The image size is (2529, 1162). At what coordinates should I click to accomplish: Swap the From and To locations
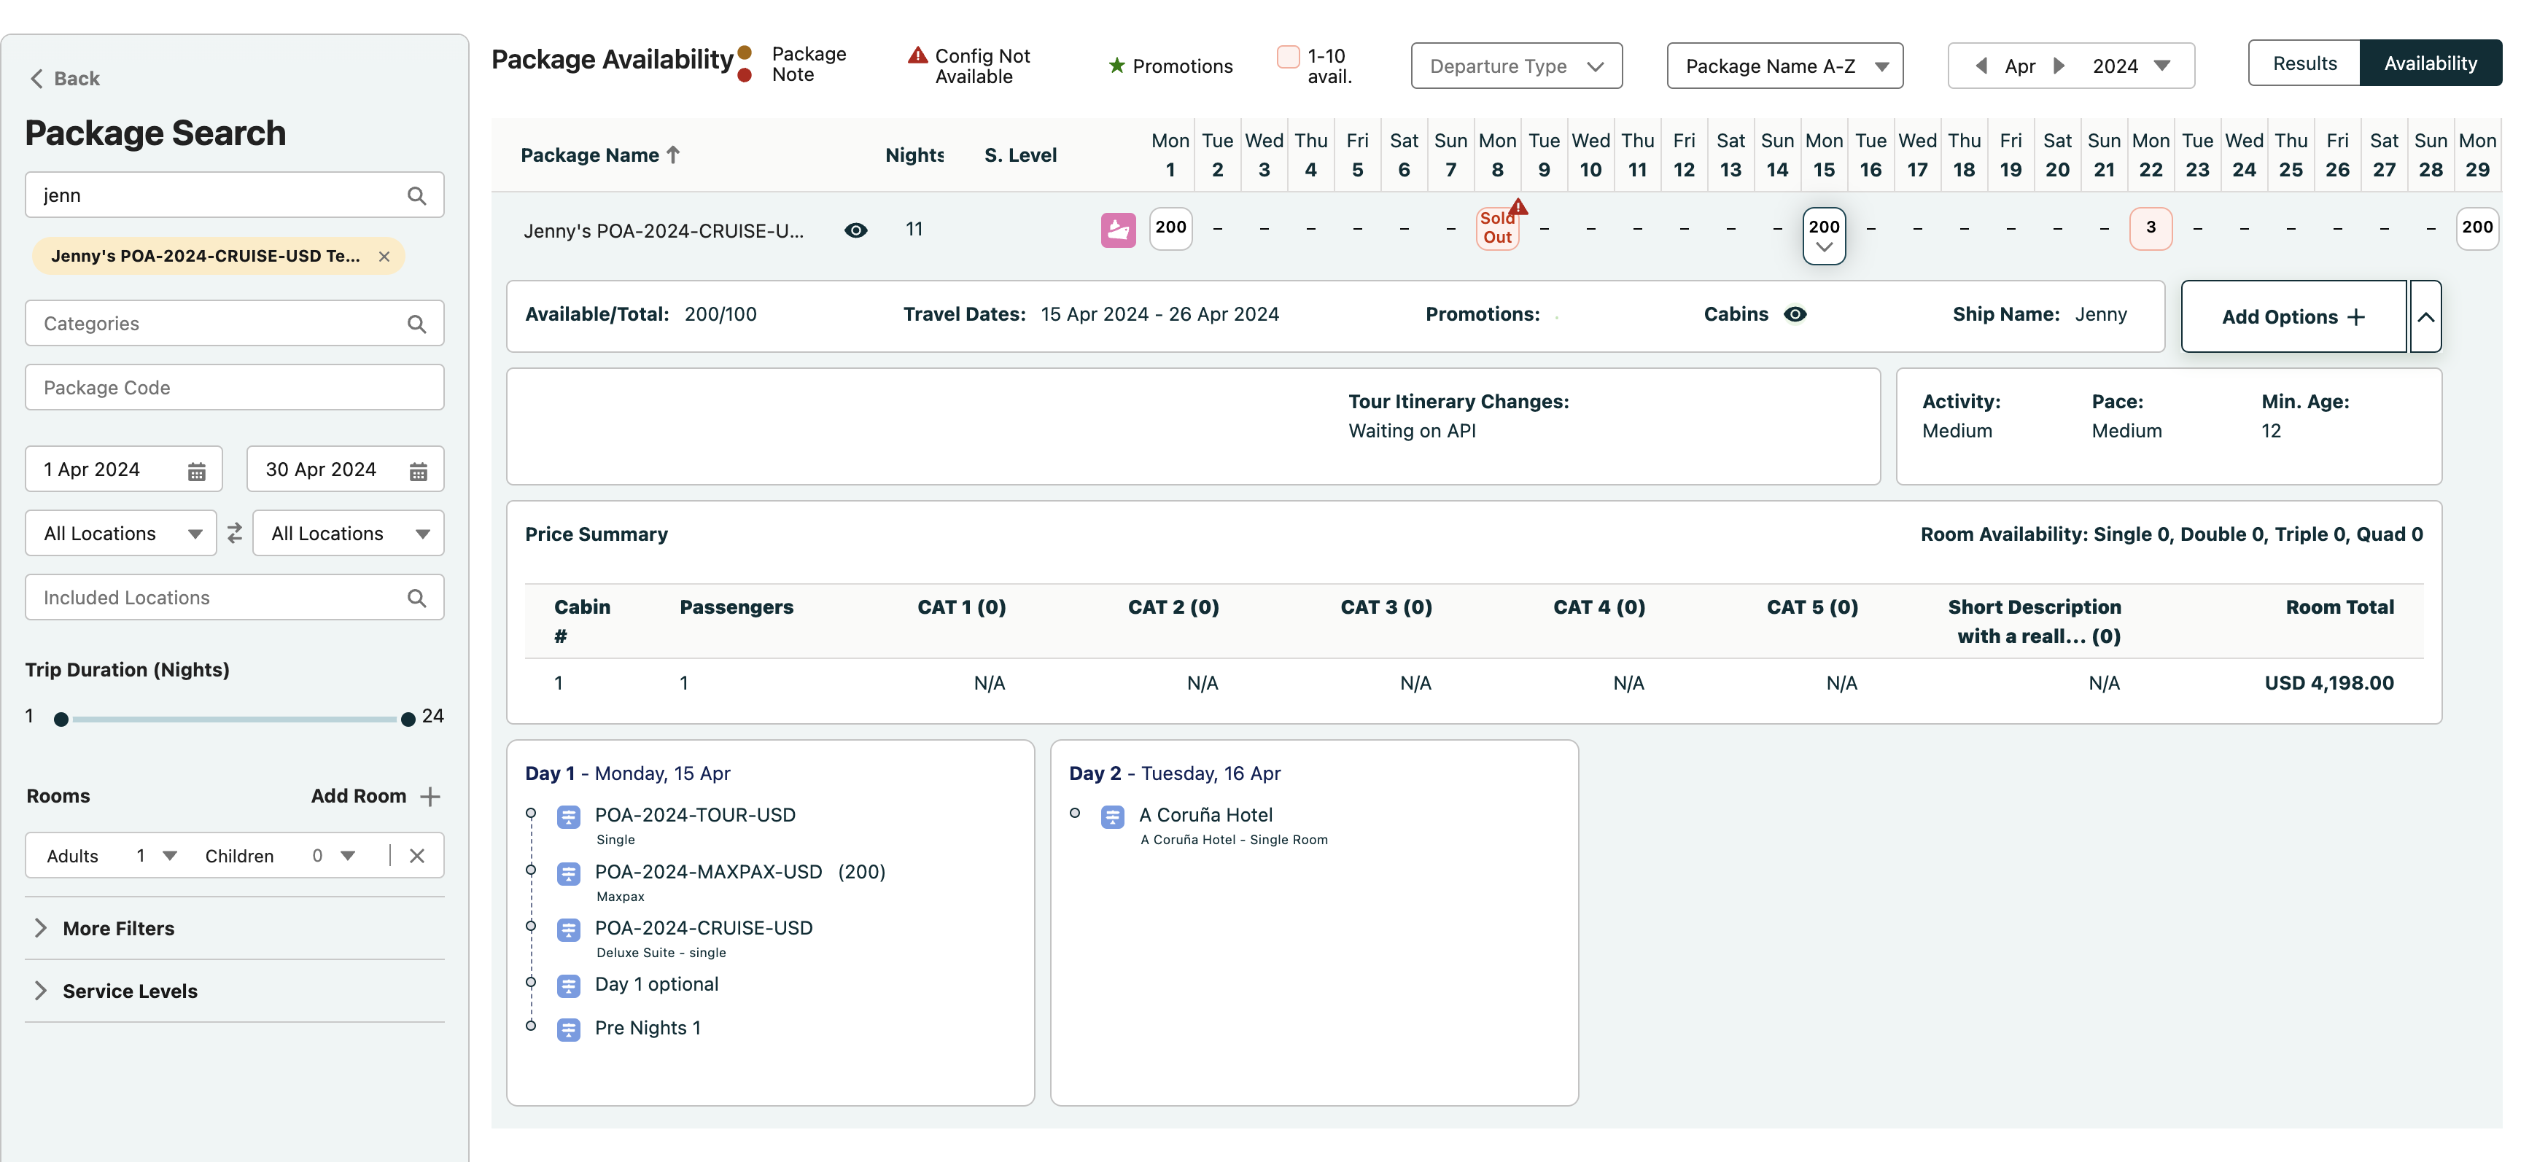pos(235,533)
